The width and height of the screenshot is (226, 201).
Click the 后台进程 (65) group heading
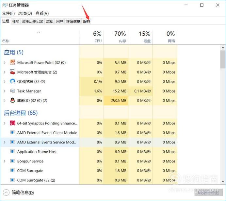[21, 113]
